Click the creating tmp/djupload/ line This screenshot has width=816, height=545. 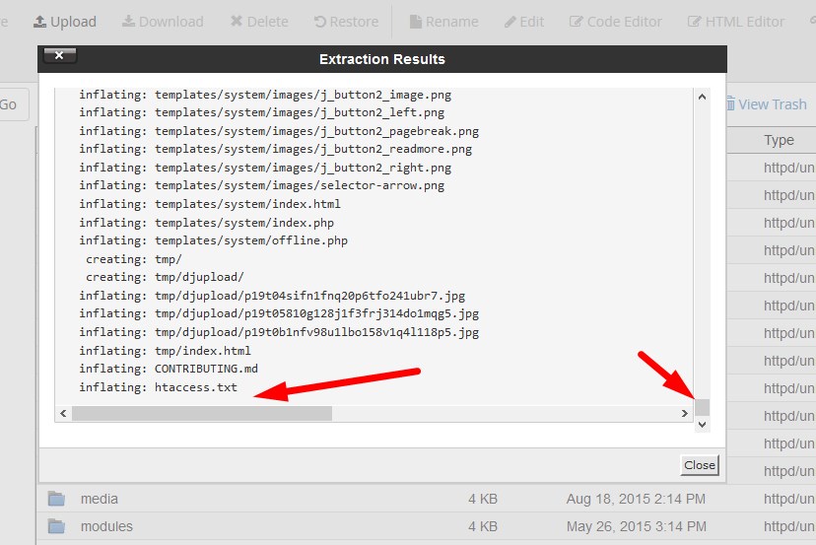(165, 277)
